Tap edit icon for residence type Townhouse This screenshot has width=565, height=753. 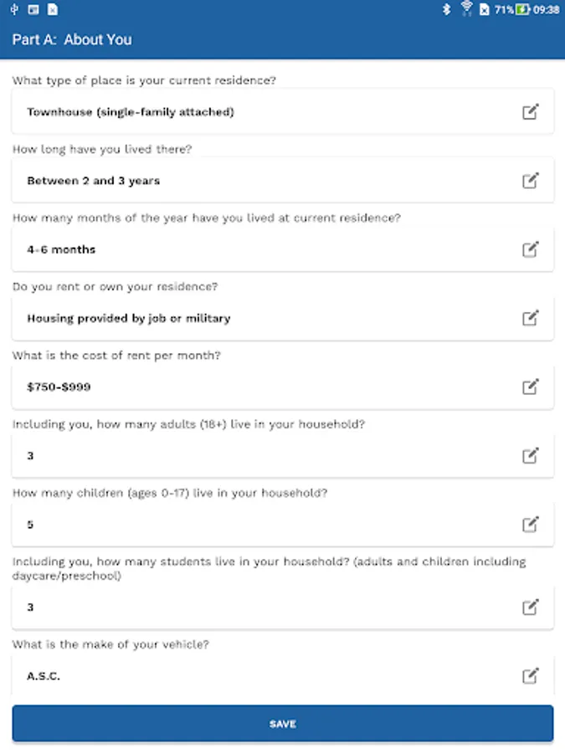[530, 112]
